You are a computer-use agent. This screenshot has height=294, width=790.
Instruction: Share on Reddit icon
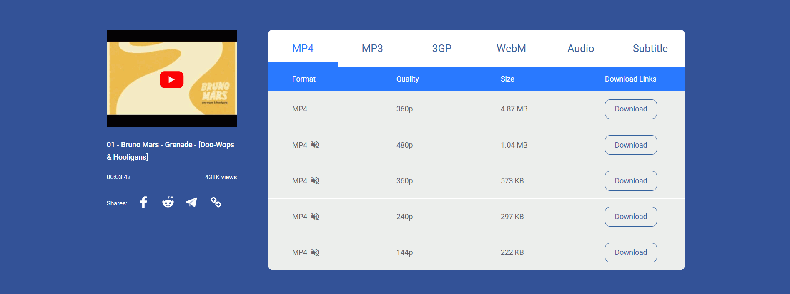point(168,202)
